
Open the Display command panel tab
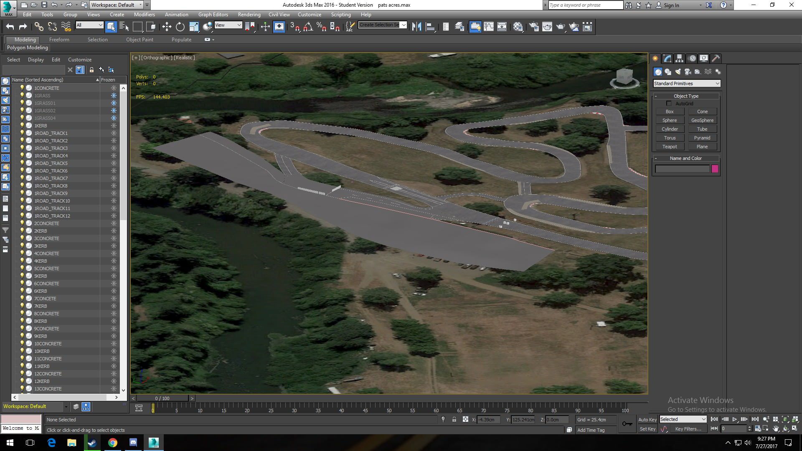coord(704,58)
